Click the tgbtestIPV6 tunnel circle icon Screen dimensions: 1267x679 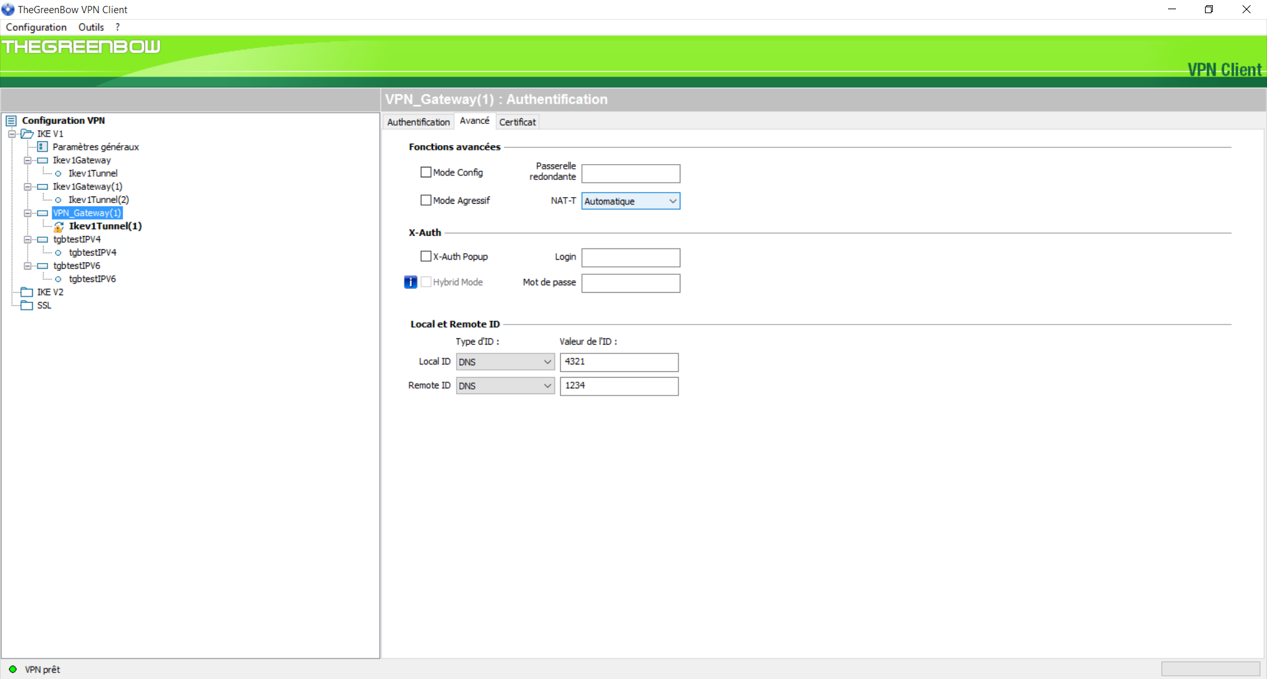click(58, 279)
